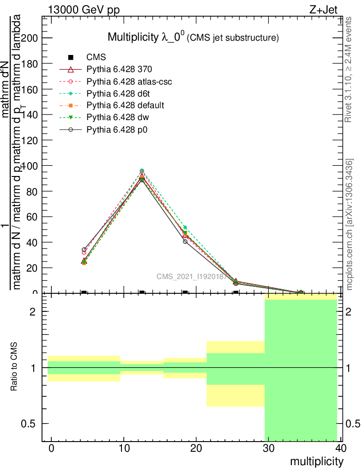
Task: Click the yellow uncertainty band in the 22–29 bin
Action: [236, 396]
